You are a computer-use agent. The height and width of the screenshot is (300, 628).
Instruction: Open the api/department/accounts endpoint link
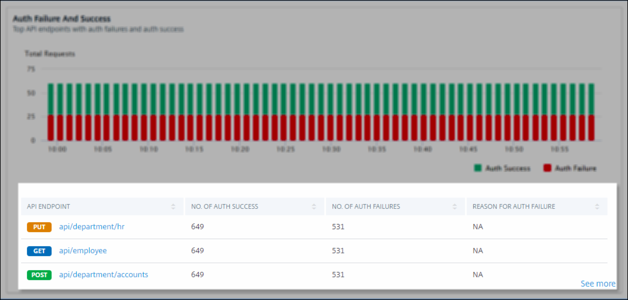103,275
